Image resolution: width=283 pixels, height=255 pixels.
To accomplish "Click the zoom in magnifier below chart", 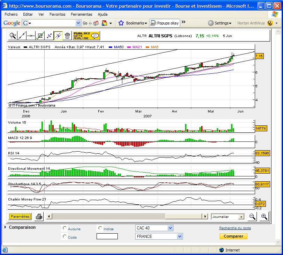I will click(x=264, y=217).
